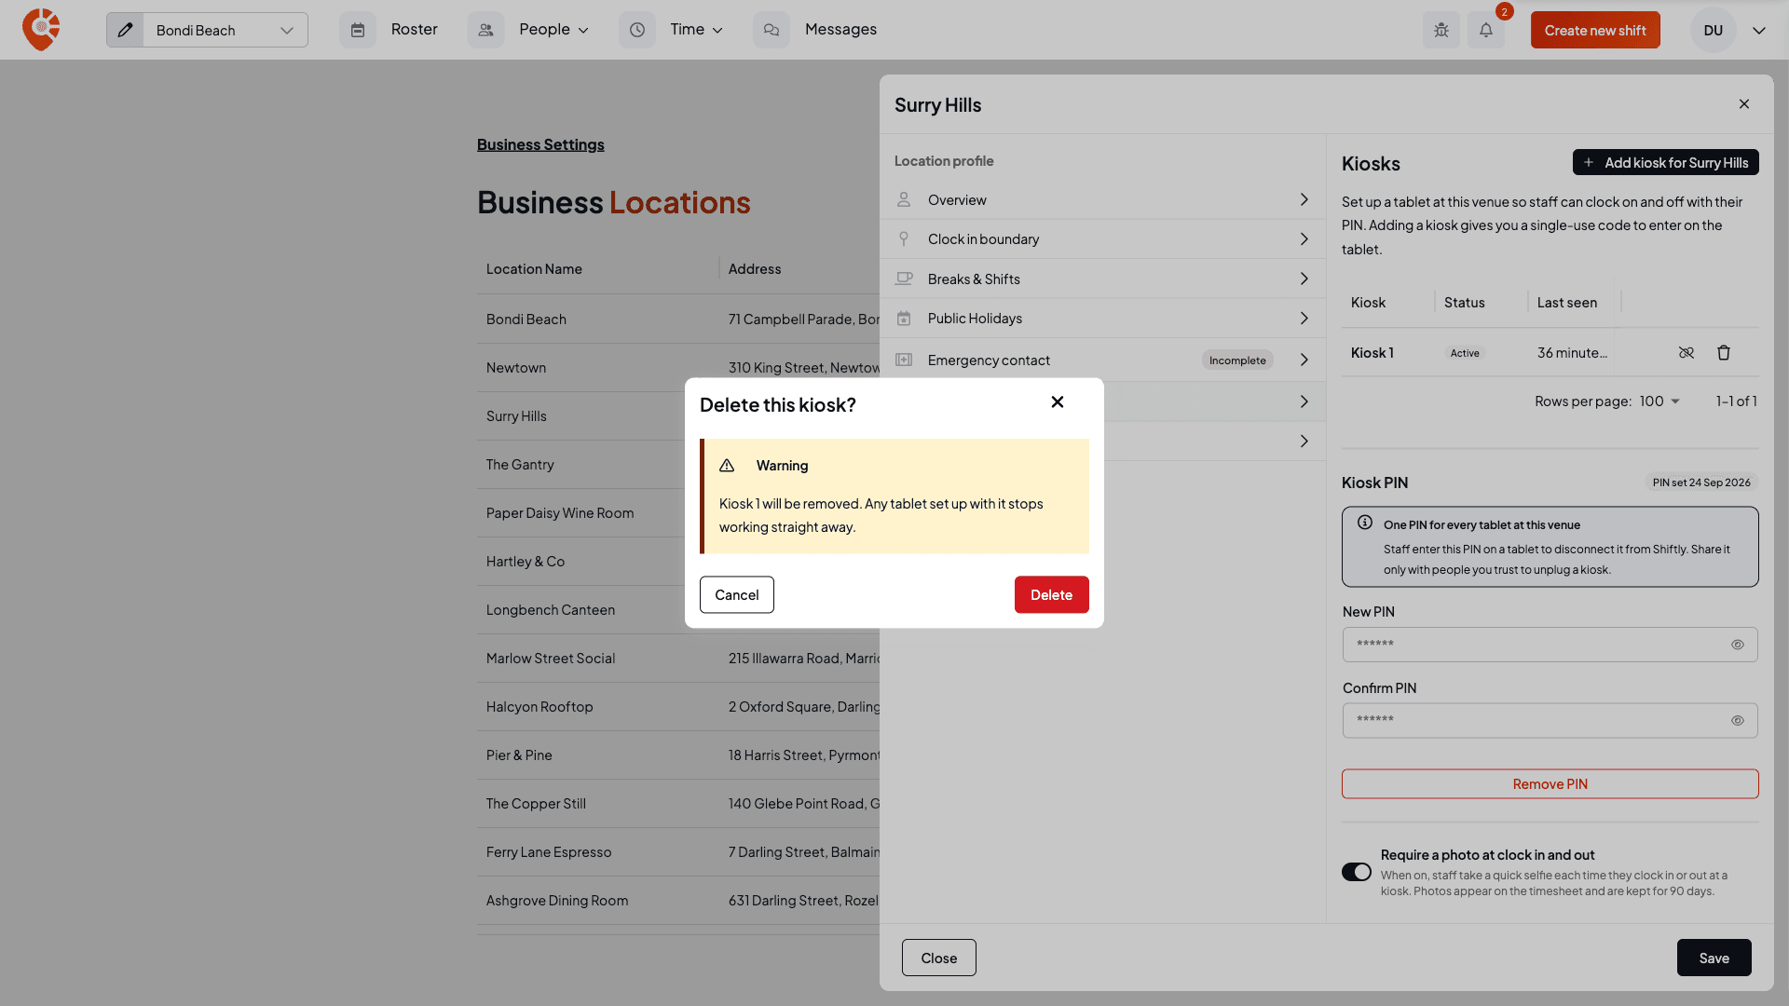1789x1006 pixels.
Task: Open the Messages chat icon
Action: point(772,30)
